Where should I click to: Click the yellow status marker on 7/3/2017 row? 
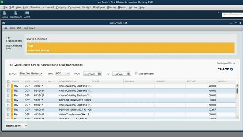point(12,86)
